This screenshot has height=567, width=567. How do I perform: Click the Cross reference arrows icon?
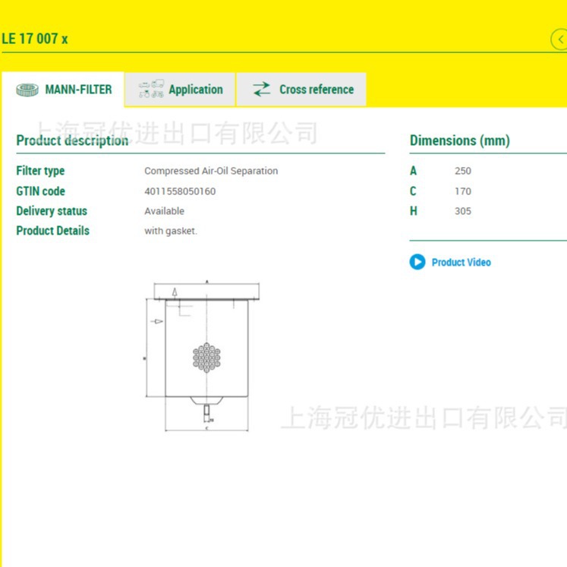point(261,90)
